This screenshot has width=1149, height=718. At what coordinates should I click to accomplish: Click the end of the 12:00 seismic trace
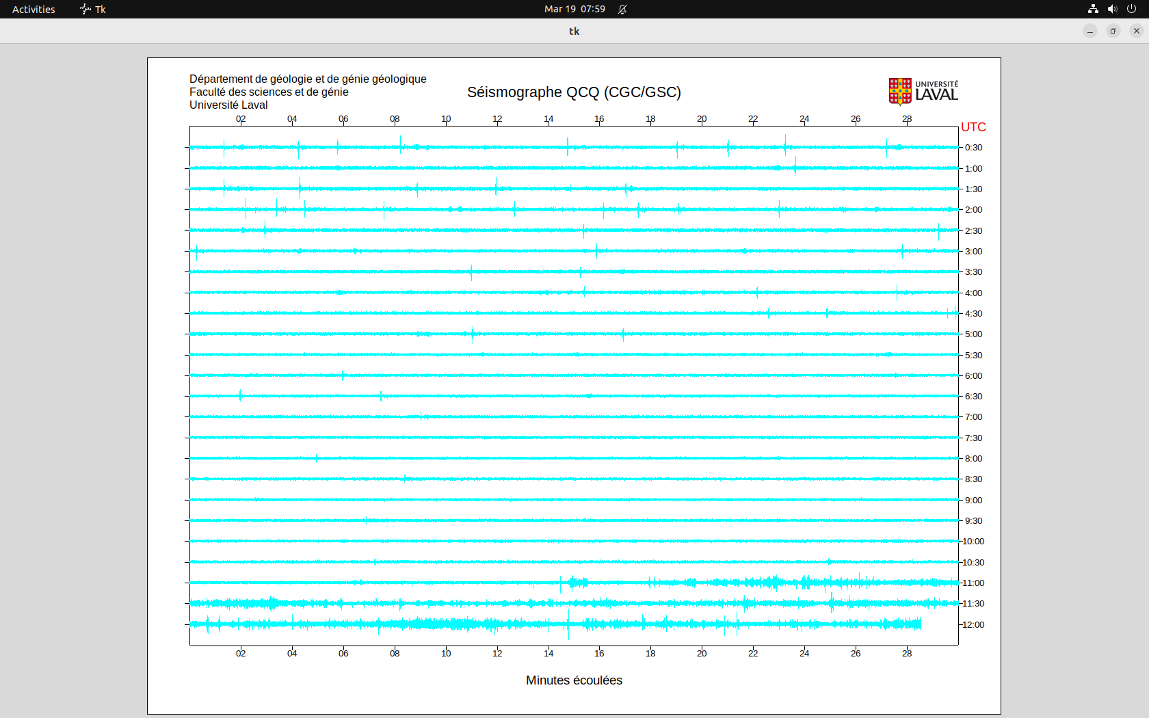click(921, 624)
